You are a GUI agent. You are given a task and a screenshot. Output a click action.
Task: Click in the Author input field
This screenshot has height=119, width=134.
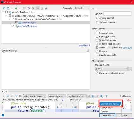(x=117, y=14)
